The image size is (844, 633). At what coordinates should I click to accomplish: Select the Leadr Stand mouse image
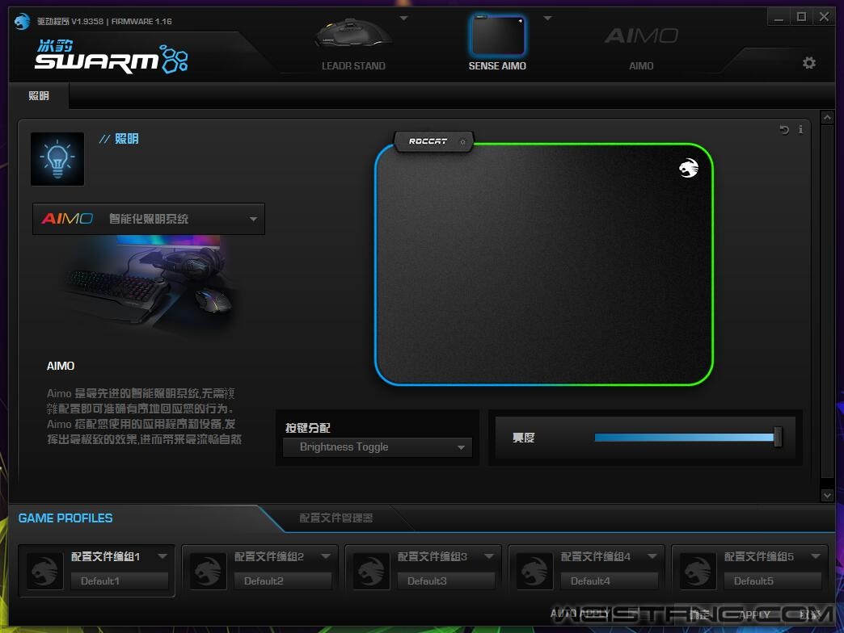pyautogui.click(x=353, y=33)
